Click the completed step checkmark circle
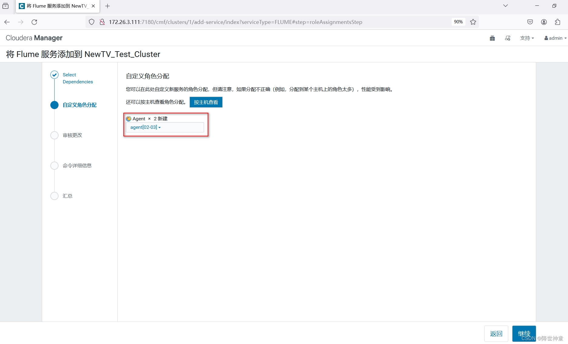The width and height of the screenshot is (568, 344). 54,75
